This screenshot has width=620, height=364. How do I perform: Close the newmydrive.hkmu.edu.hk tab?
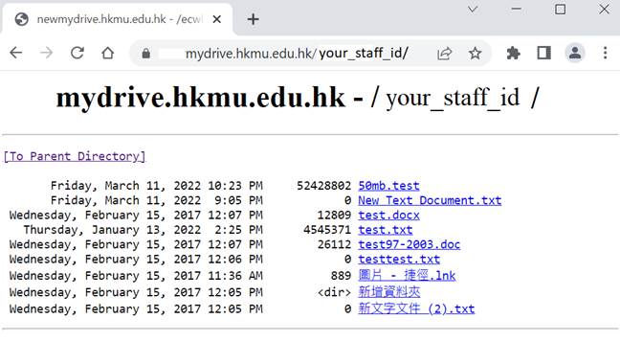tap(216, 19)
